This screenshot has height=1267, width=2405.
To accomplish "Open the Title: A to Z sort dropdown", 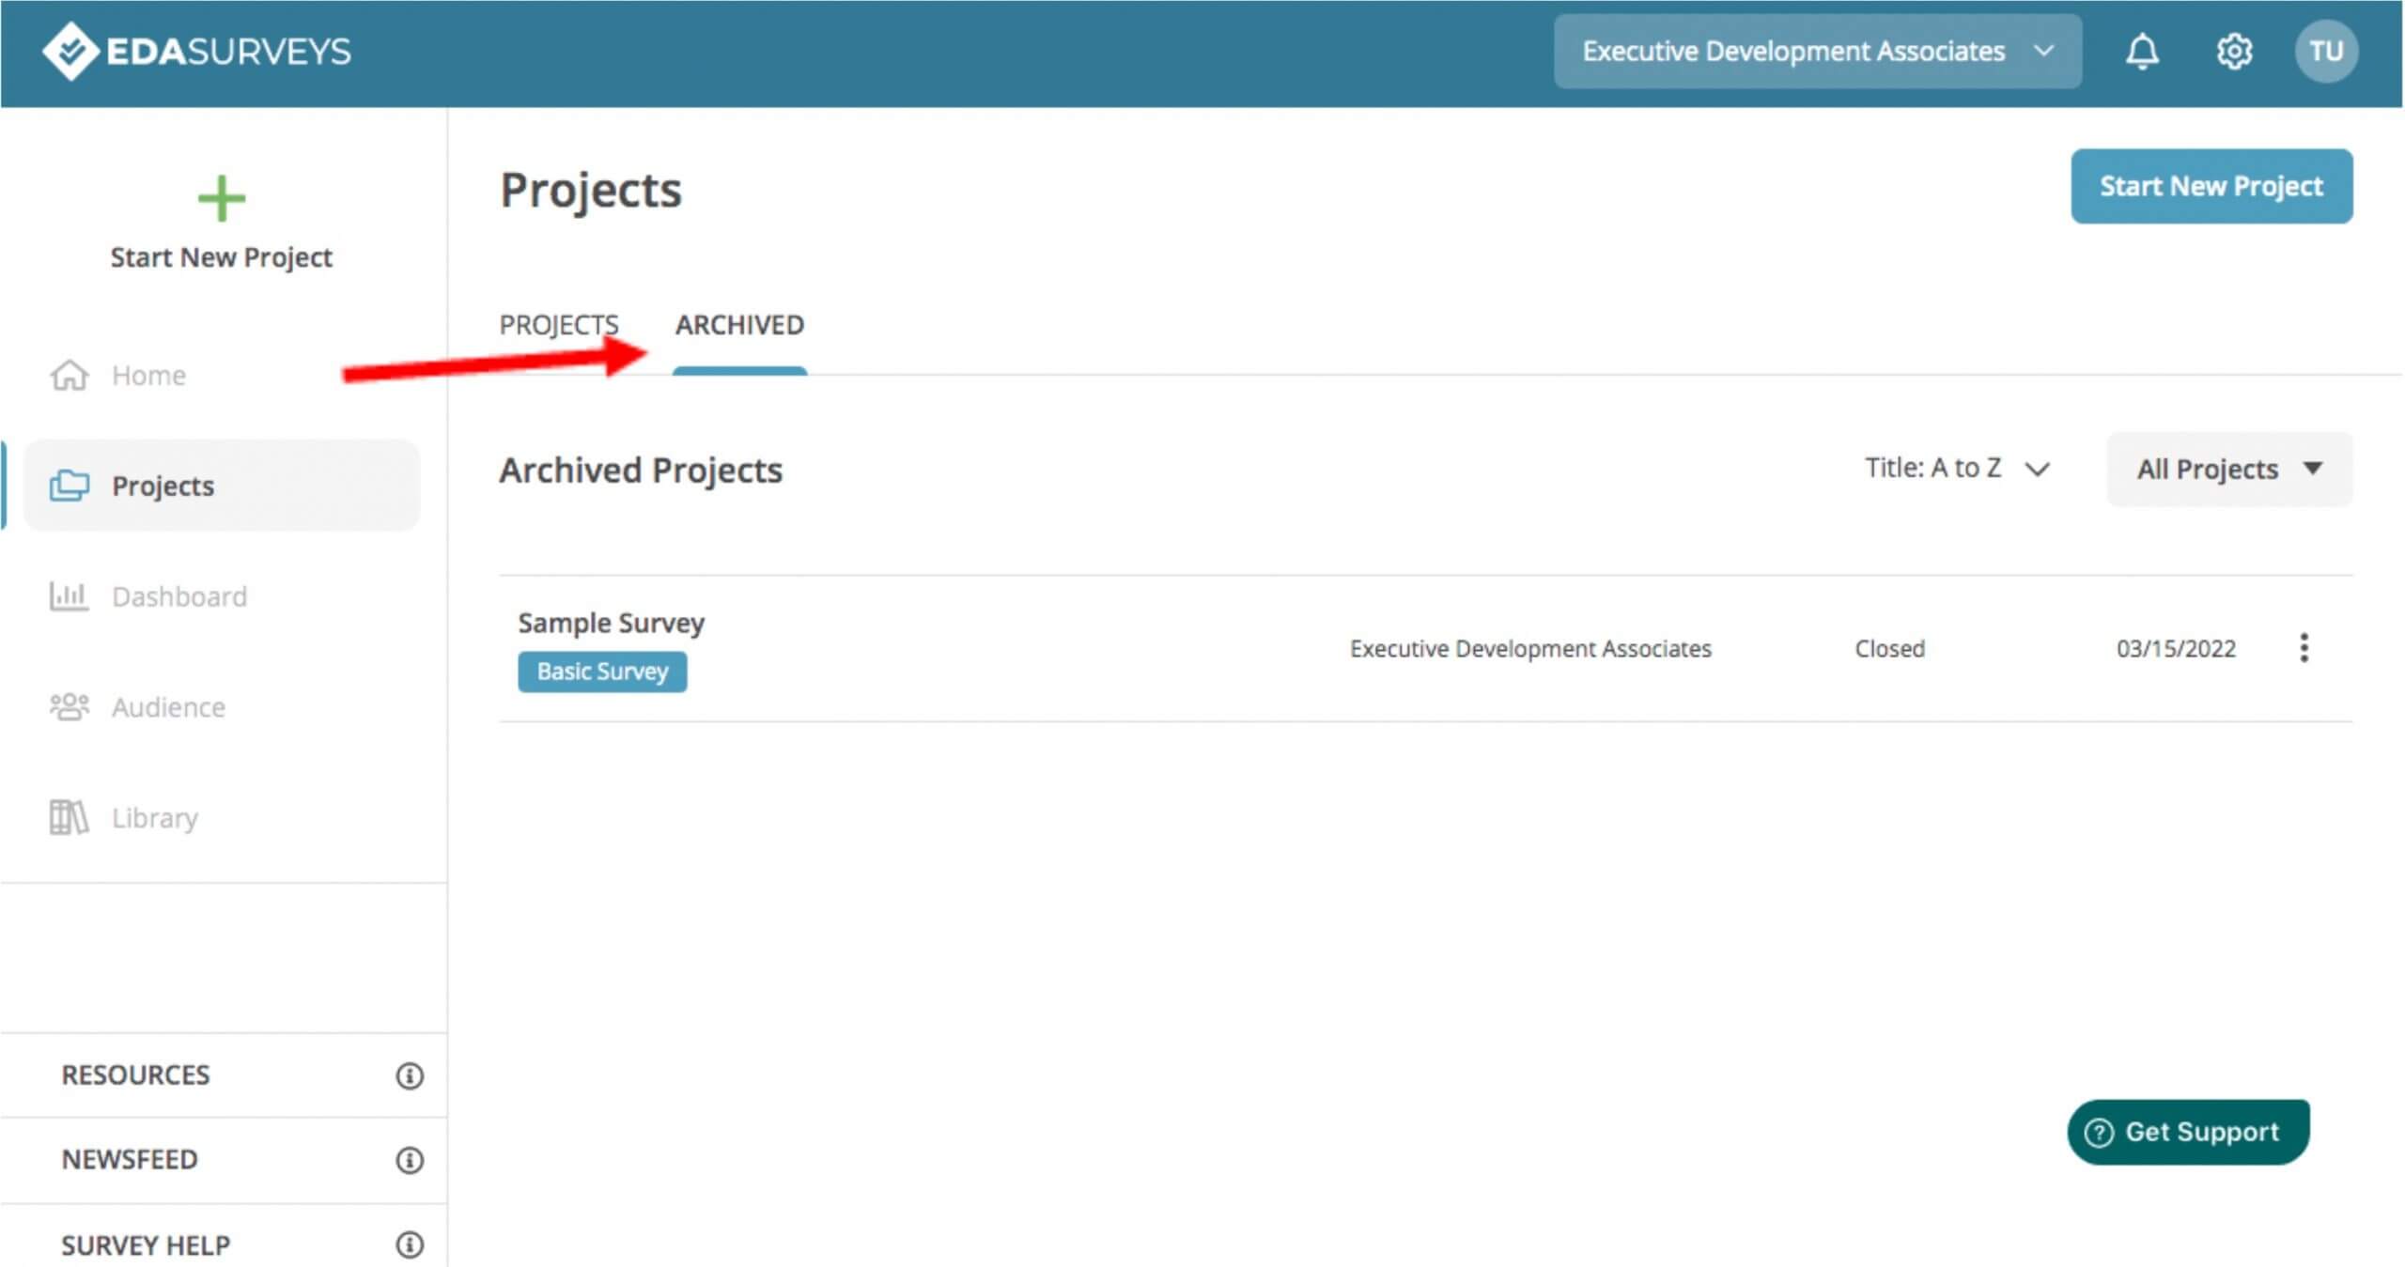I will (x=1957, y=468).
